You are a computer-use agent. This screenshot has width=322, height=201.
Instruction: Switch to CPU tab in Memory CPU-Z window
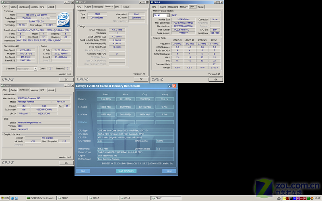[79, 7]
